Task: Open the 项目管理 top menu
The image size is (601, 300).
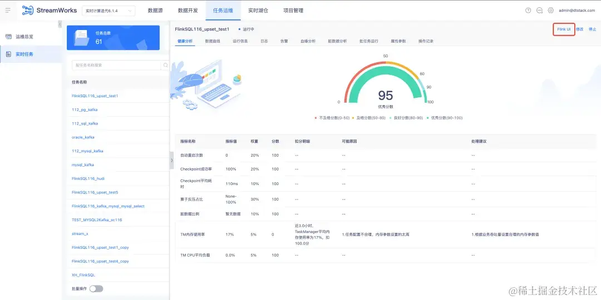Action: click(x=293, y=11)
